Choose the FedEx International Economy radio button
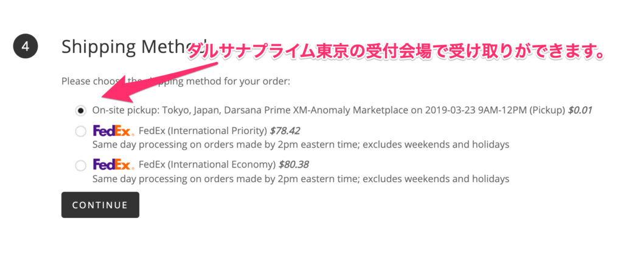The image size is (623, 253). point(81,165)
